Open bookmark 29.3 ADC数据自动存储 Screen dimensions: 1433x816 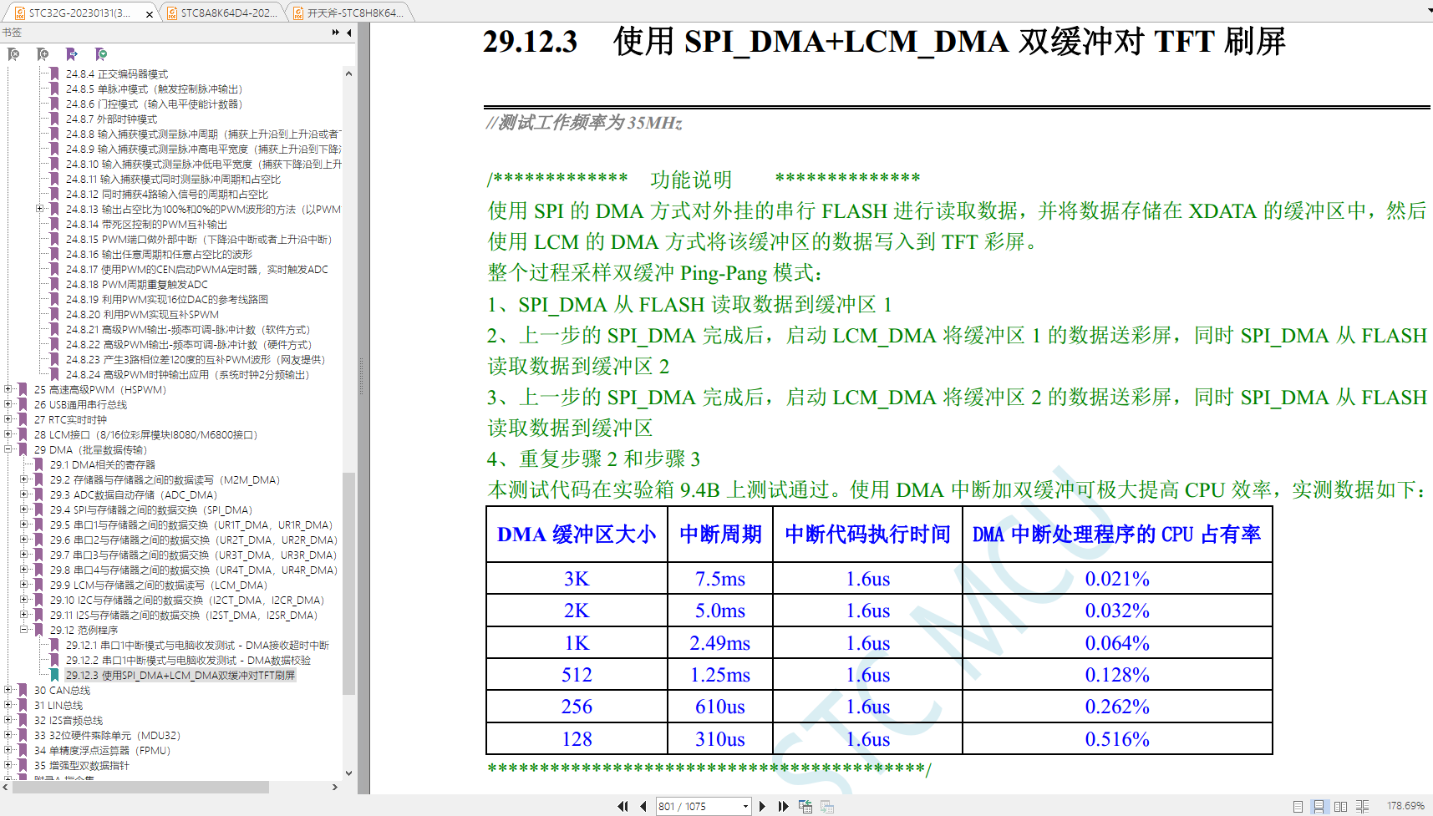click(x=133, y=495)
